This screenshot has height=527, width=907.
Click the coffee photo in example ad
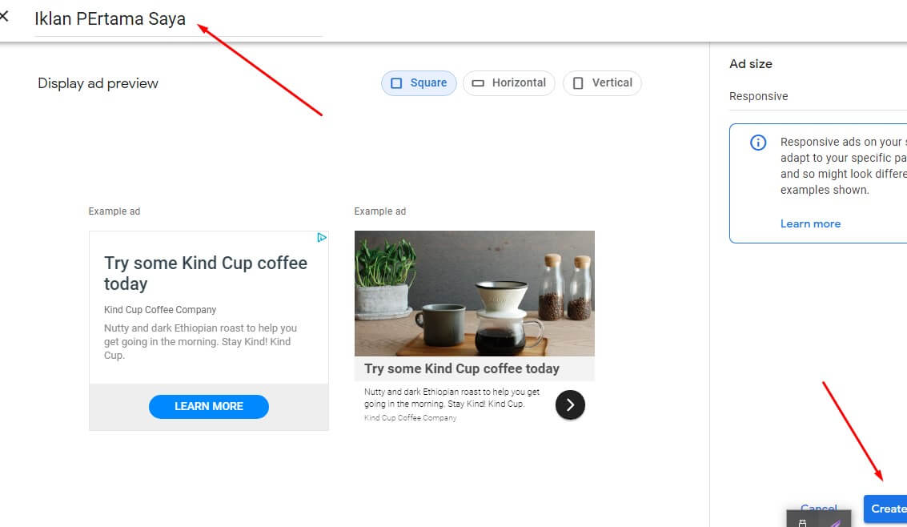(475, 293)
